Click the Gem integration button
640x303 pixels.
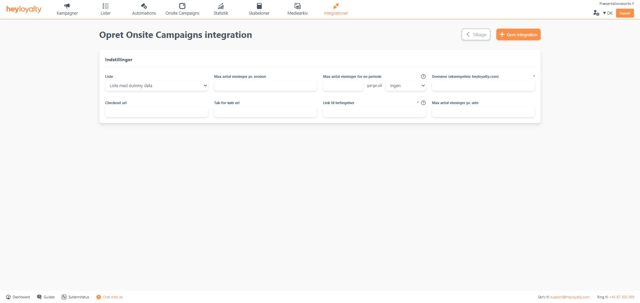[518, 35]
